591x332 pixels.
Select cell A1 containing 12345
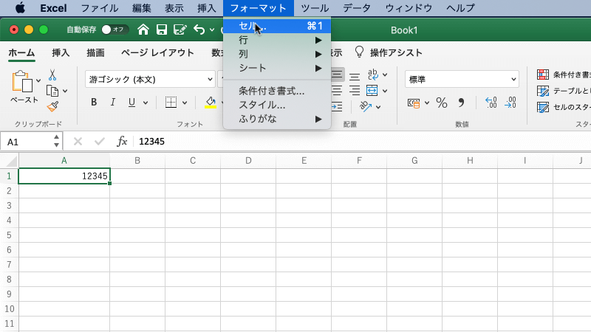(64, 176)
